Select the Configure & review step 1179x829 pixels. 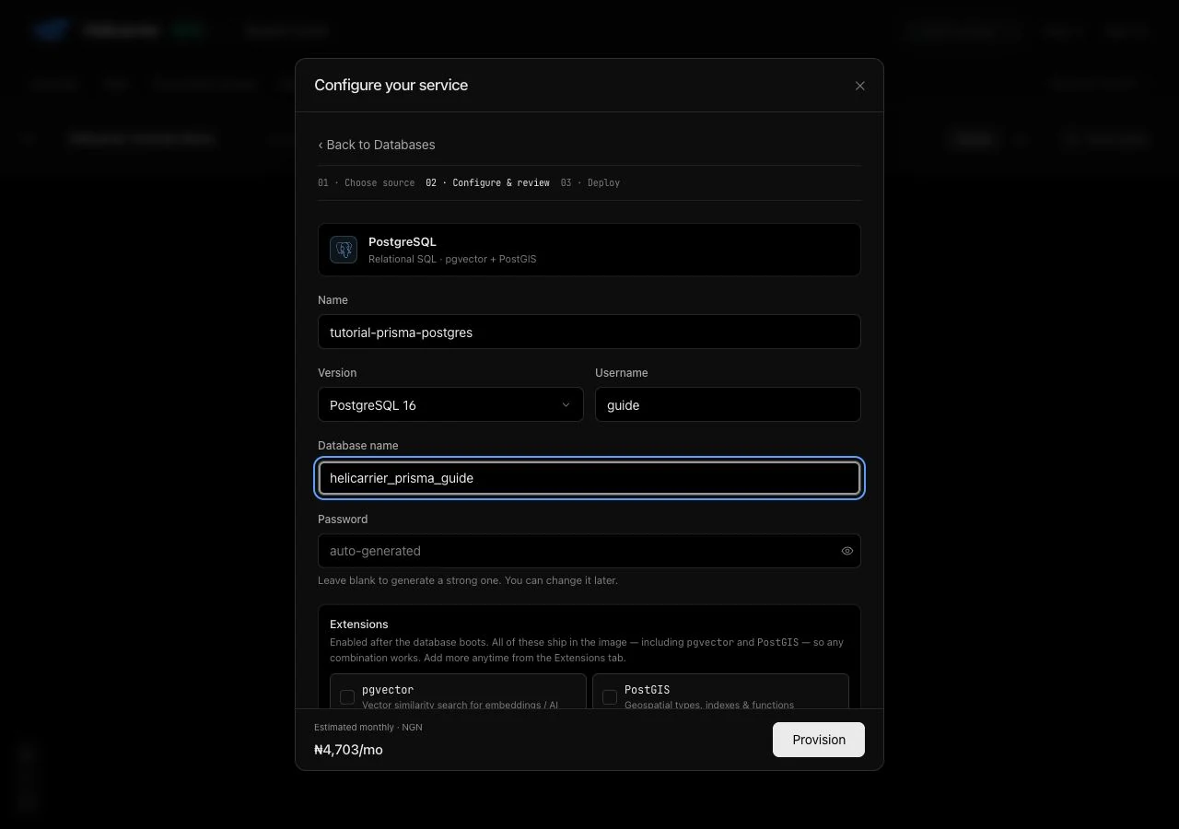[487, 182]
